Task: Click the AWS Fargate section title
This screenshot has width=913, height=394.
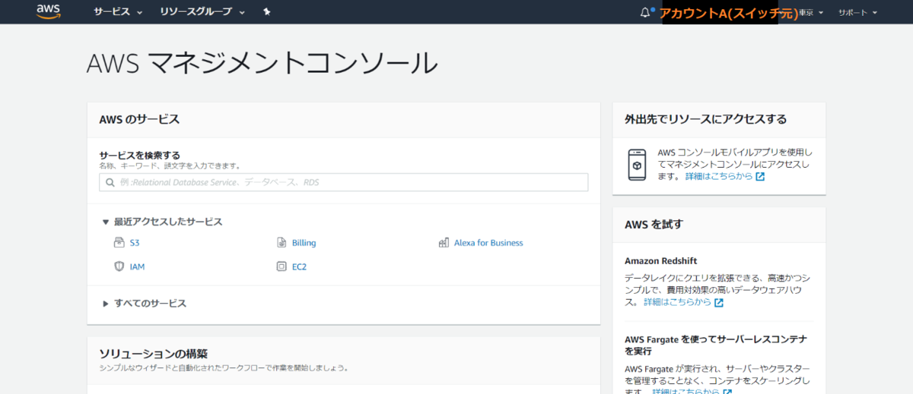Action: pos(716,345)
